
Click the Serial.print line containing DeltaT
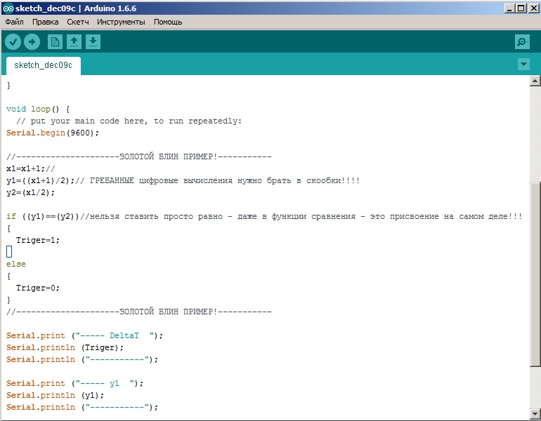pyautogui.click(x=84, y=335)
